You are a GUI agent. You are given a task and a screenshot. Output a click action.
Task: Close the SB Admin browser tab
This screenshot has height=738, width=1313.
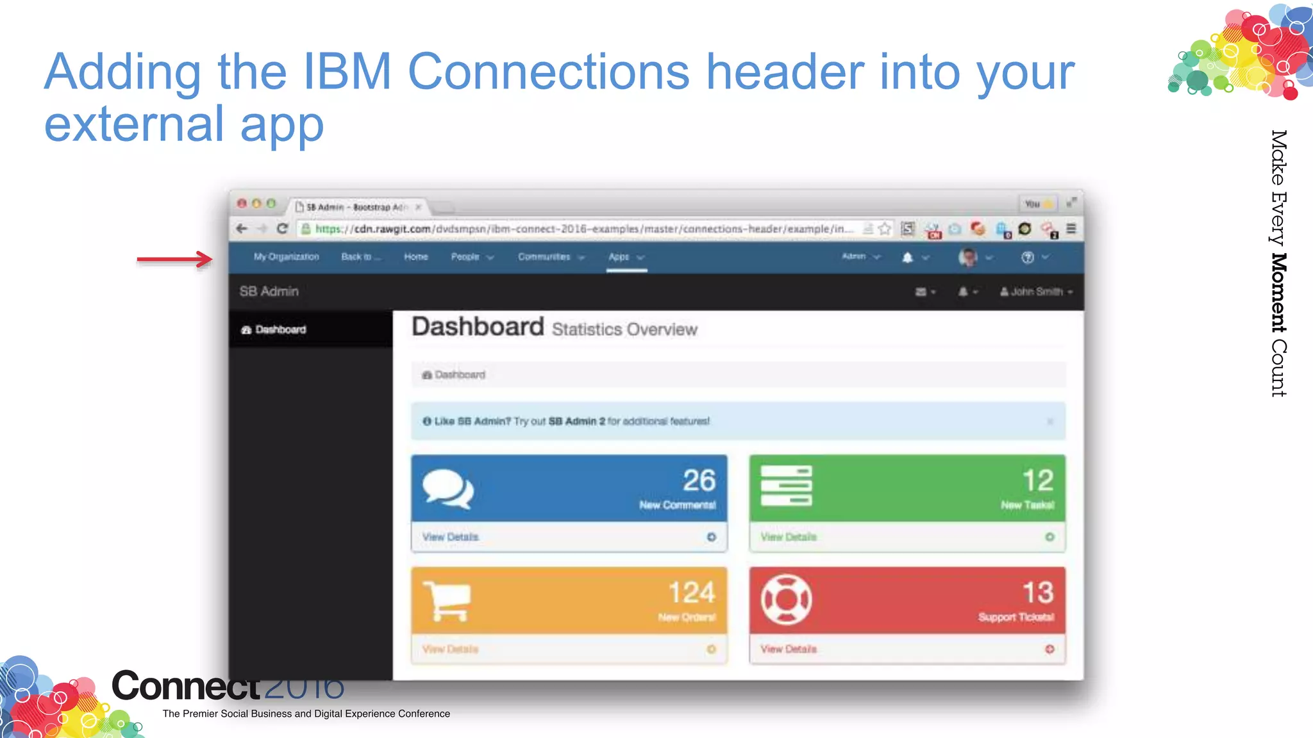(418, 207)
